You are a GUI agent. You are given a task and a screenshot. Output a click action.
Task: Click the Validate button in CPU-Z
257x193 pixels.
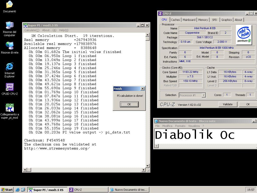click(x=228, y=104)
